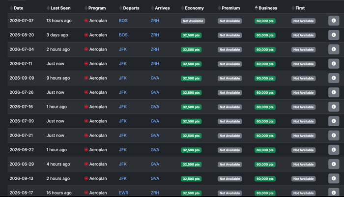
Task: Select 32,500 pts Economy on 2026-06-22
Action: click(191, 150)
